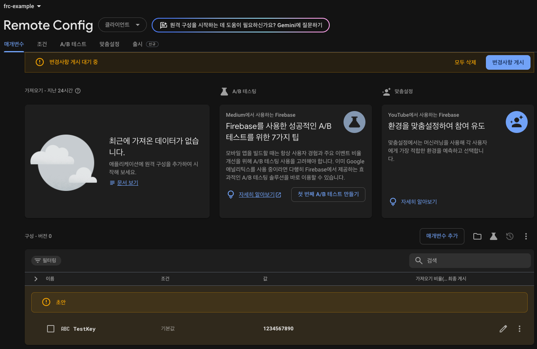Screen dimensions: 537x349
Task: Click the flask experiment icon in toolbar
Action: point(493,236)
